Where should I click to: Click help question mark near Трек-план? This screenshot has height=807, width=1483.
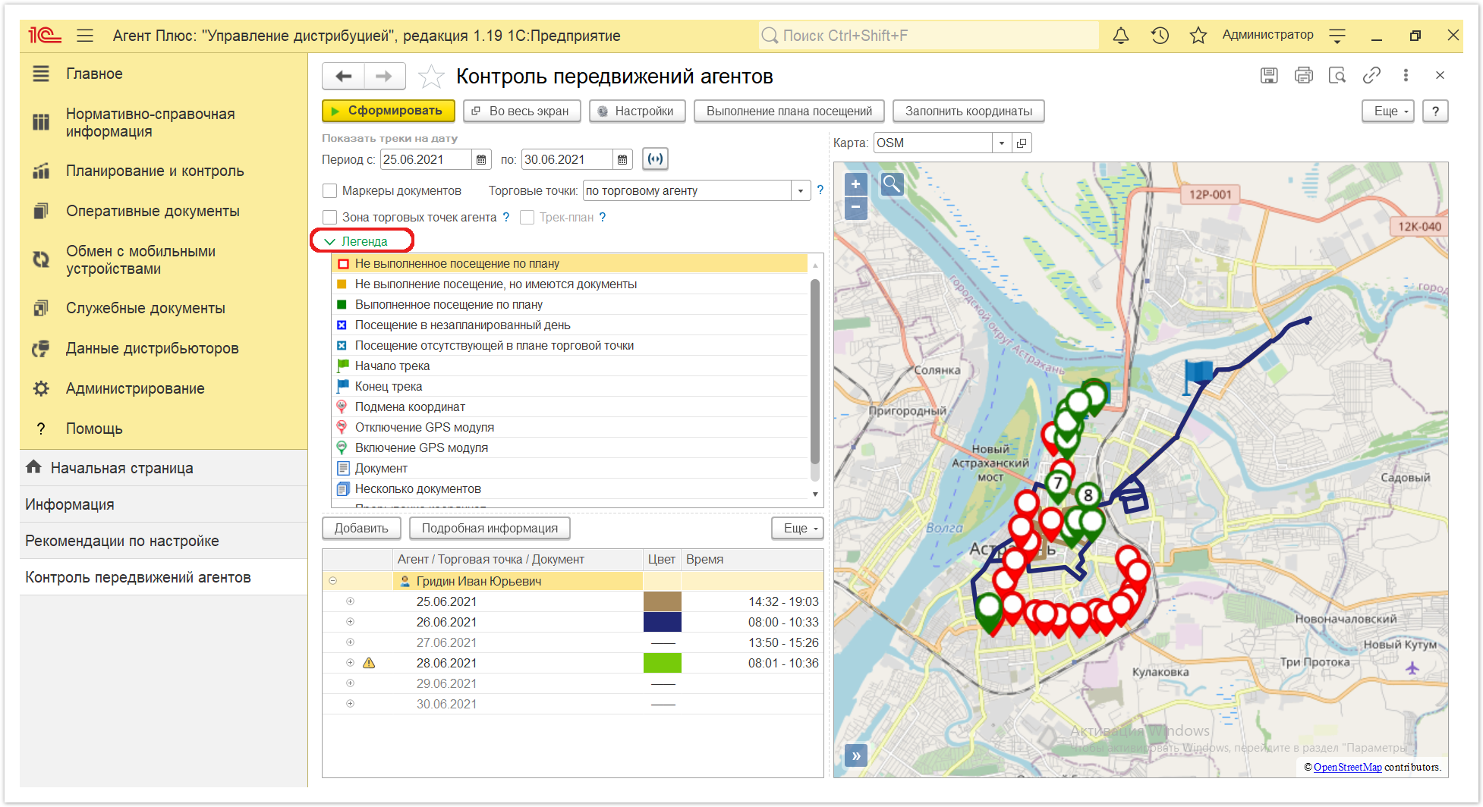pyautogui.click(x=603, y=218)
